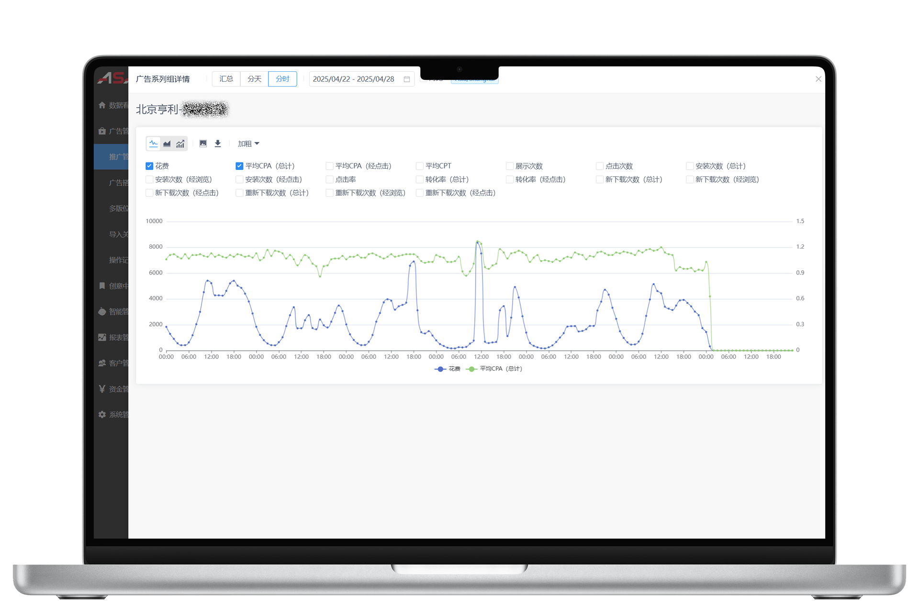
Task: Expand the 加粗 dropdown
Action: [248, 143]
